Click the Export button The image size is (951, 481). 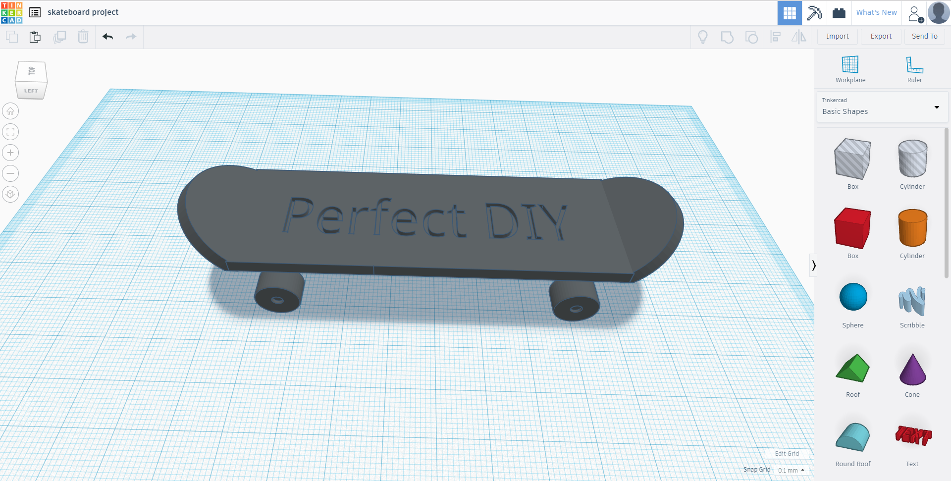point(881,36)
